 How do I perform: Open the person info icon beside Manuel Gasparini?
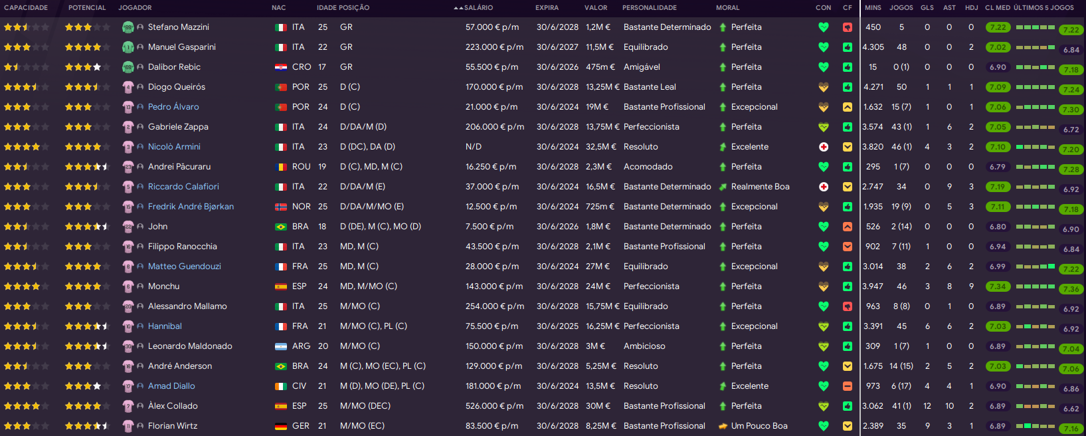click(140, 47)
